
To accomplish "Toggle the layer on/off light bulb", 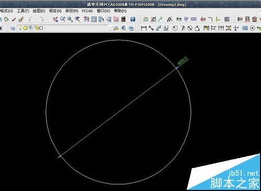I will click(x=20, y=28).
